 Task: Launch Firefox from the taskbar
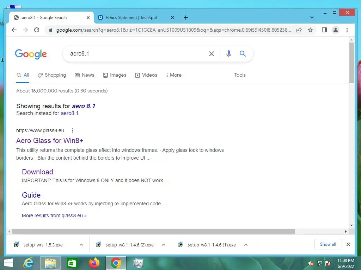[94, 263]
